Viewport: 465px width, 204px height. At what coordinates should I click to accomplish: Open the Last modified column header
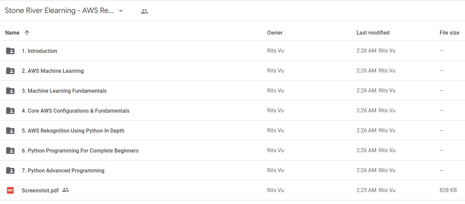coord(373,33)
